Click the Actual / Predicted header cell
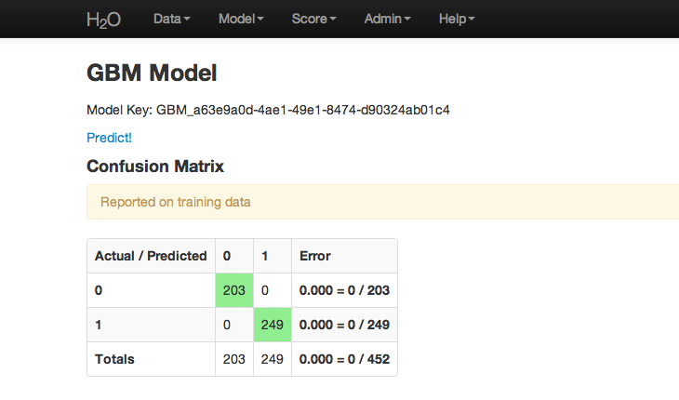The image size is (679, 400). coord(151,256)
